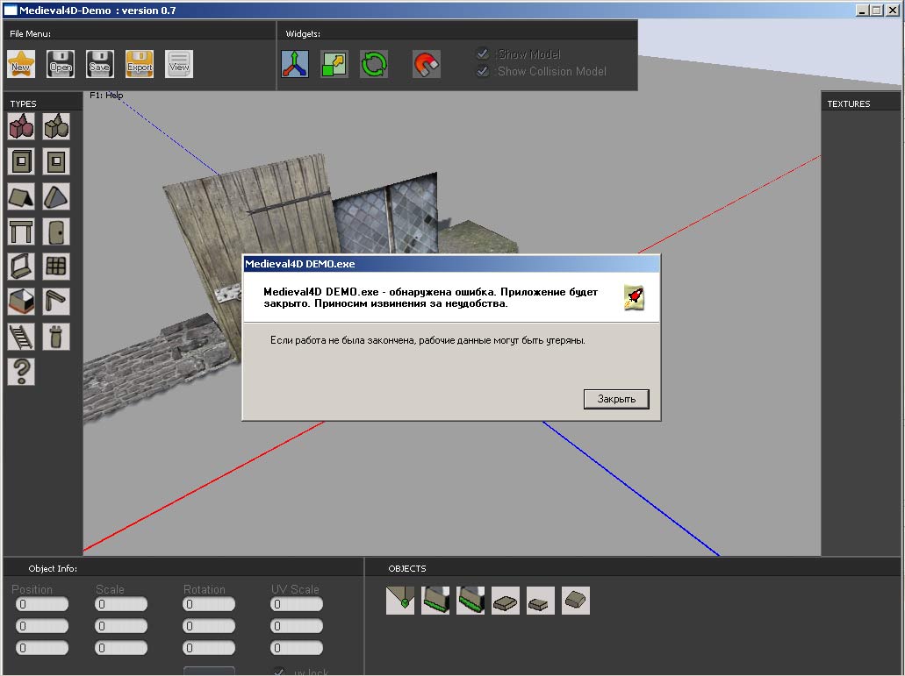Select the scale widget icon
Screen dimensions: 905x676
tap(334, 64)
